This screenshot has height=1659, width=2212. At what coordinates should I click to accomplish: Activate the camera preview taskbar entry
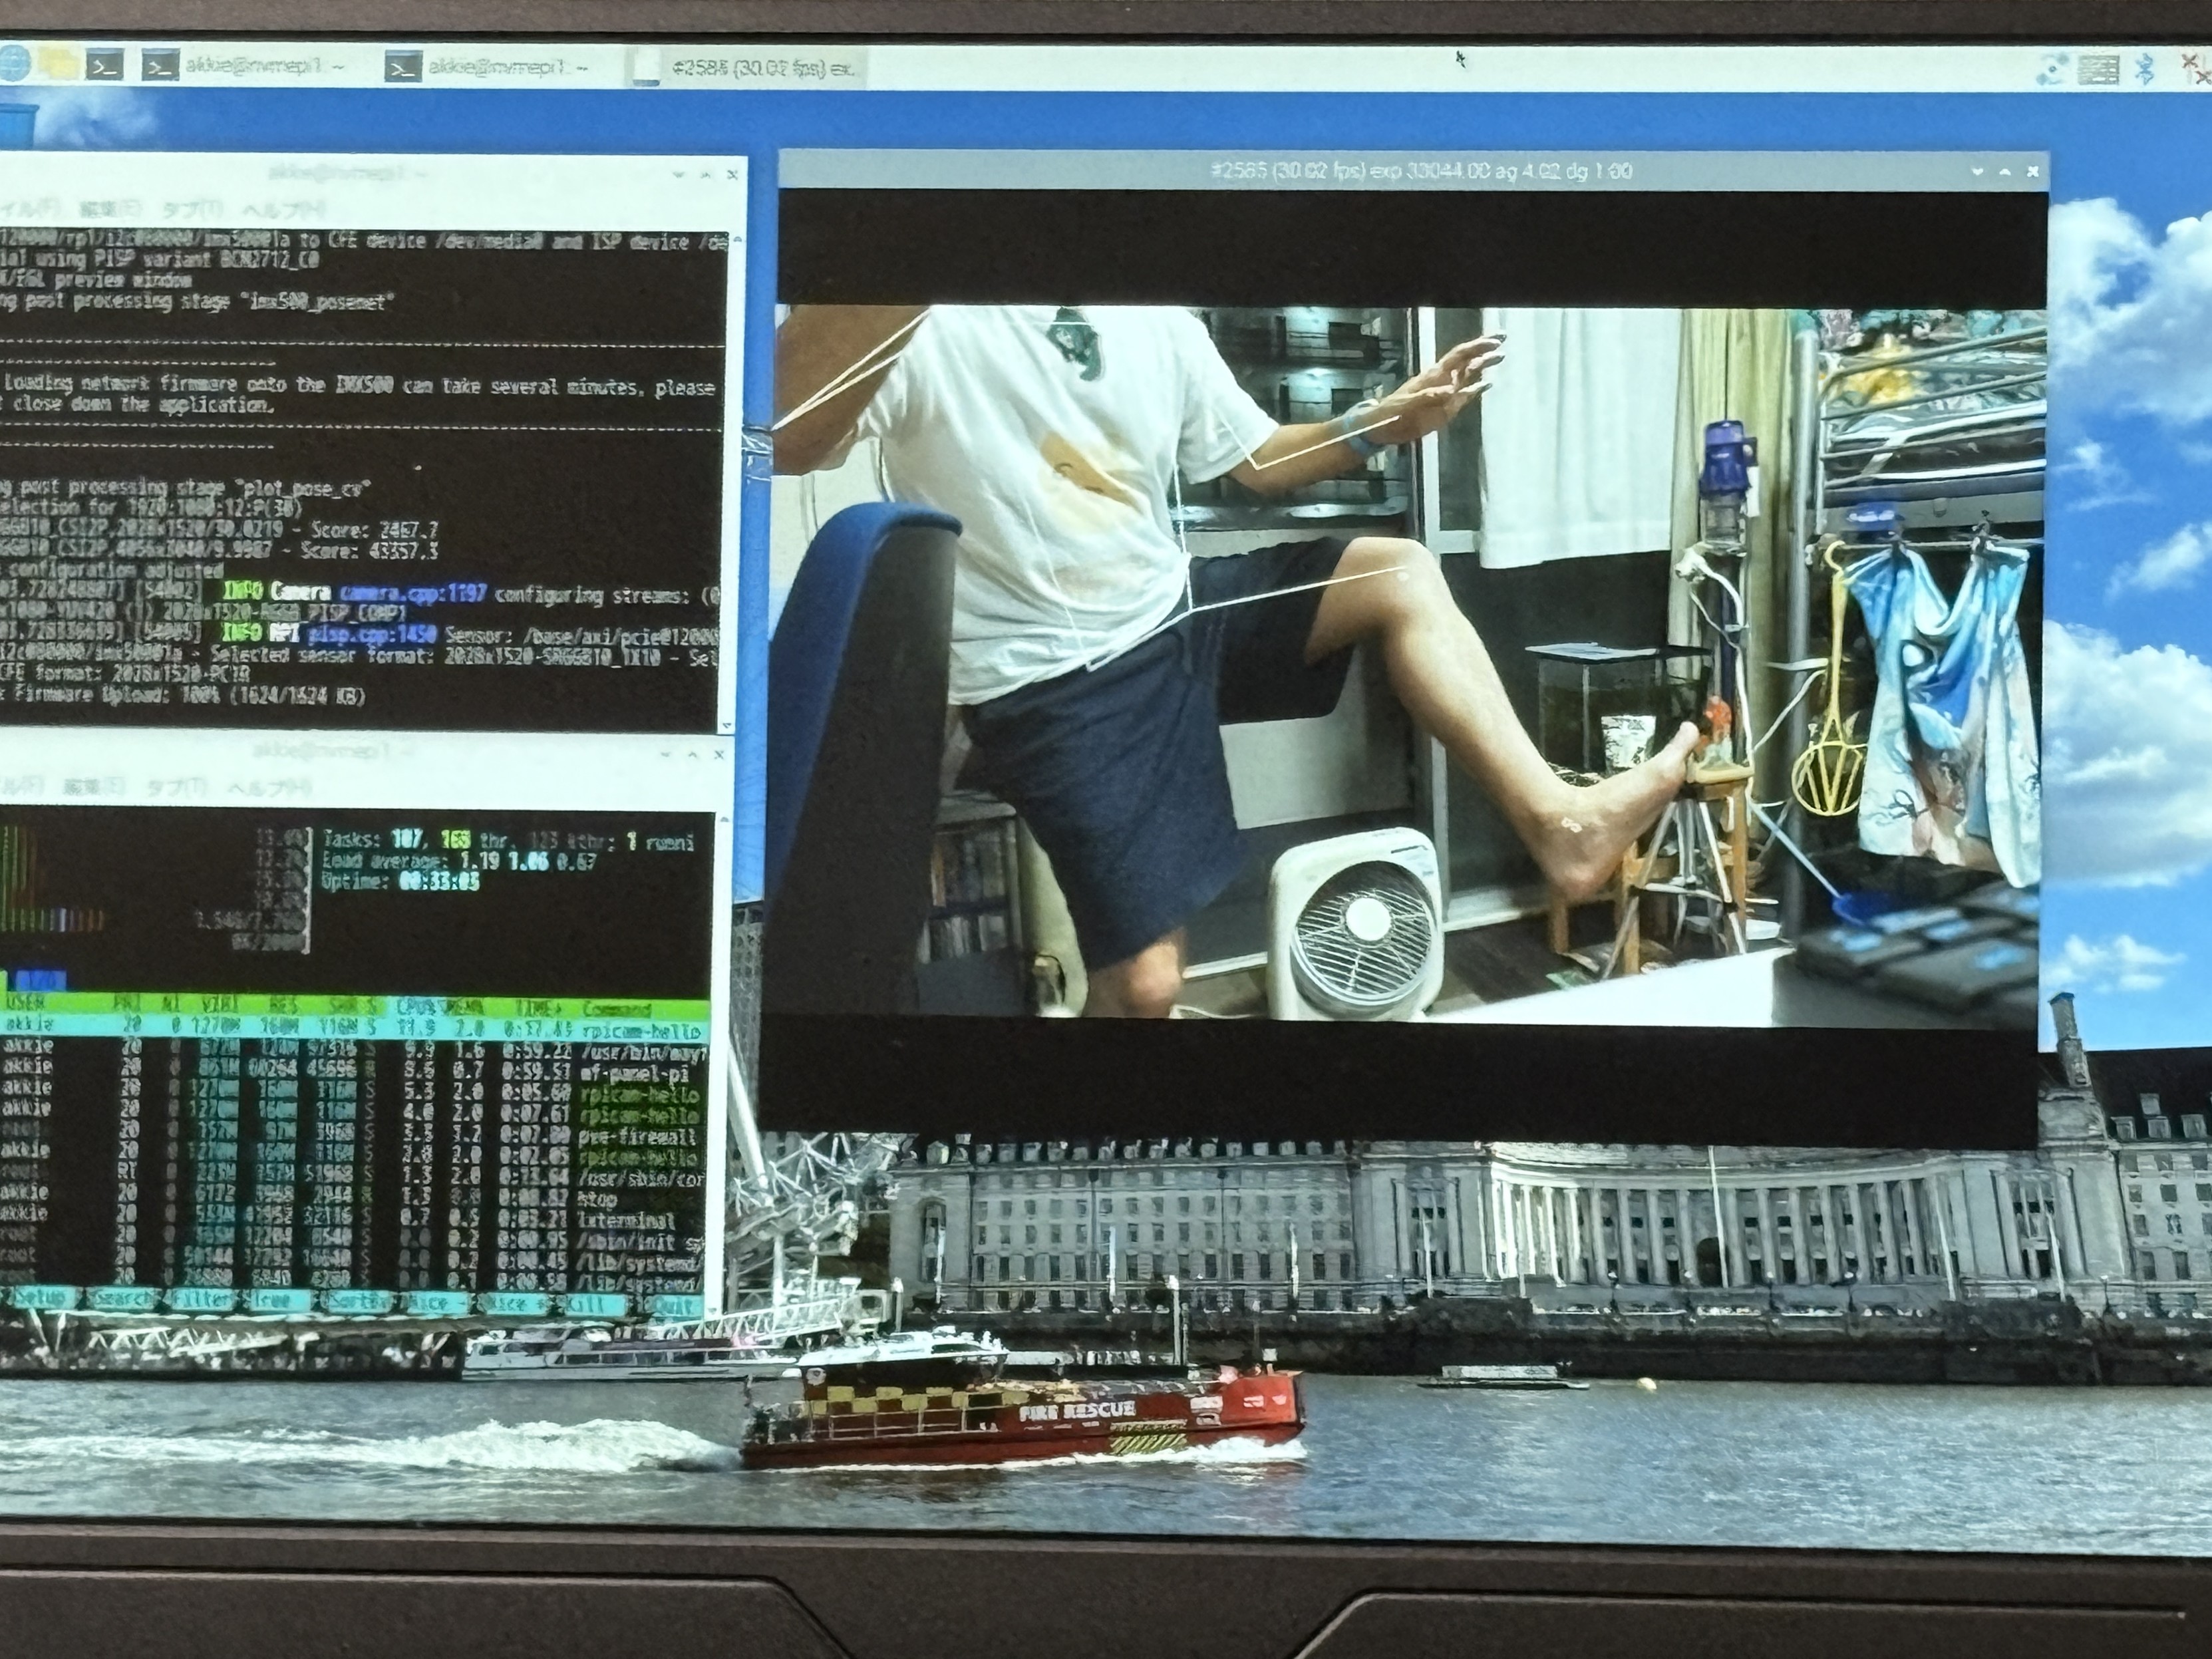pyautogui.click(x=745, y=68)
